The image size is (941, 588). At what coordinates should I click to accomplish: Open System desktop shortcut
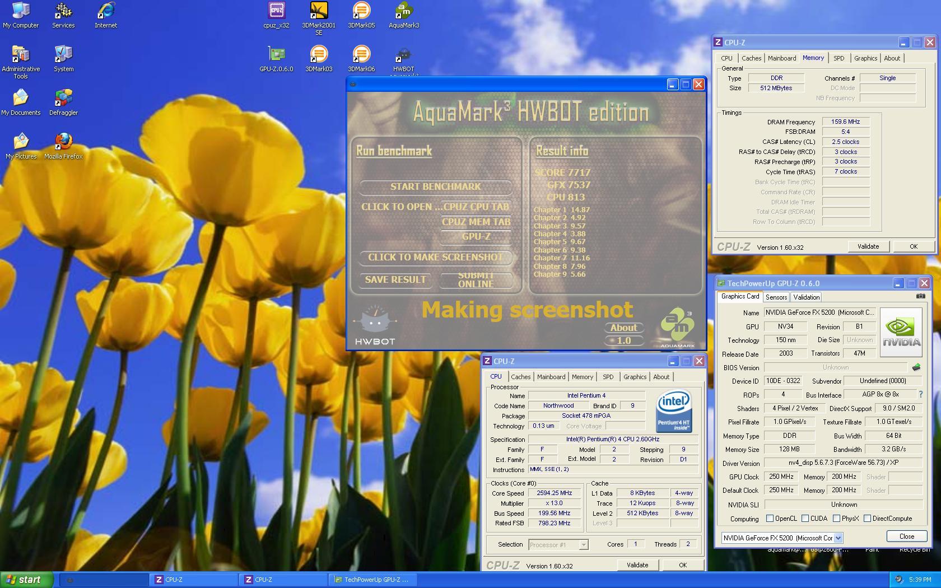tap(63, 59)
